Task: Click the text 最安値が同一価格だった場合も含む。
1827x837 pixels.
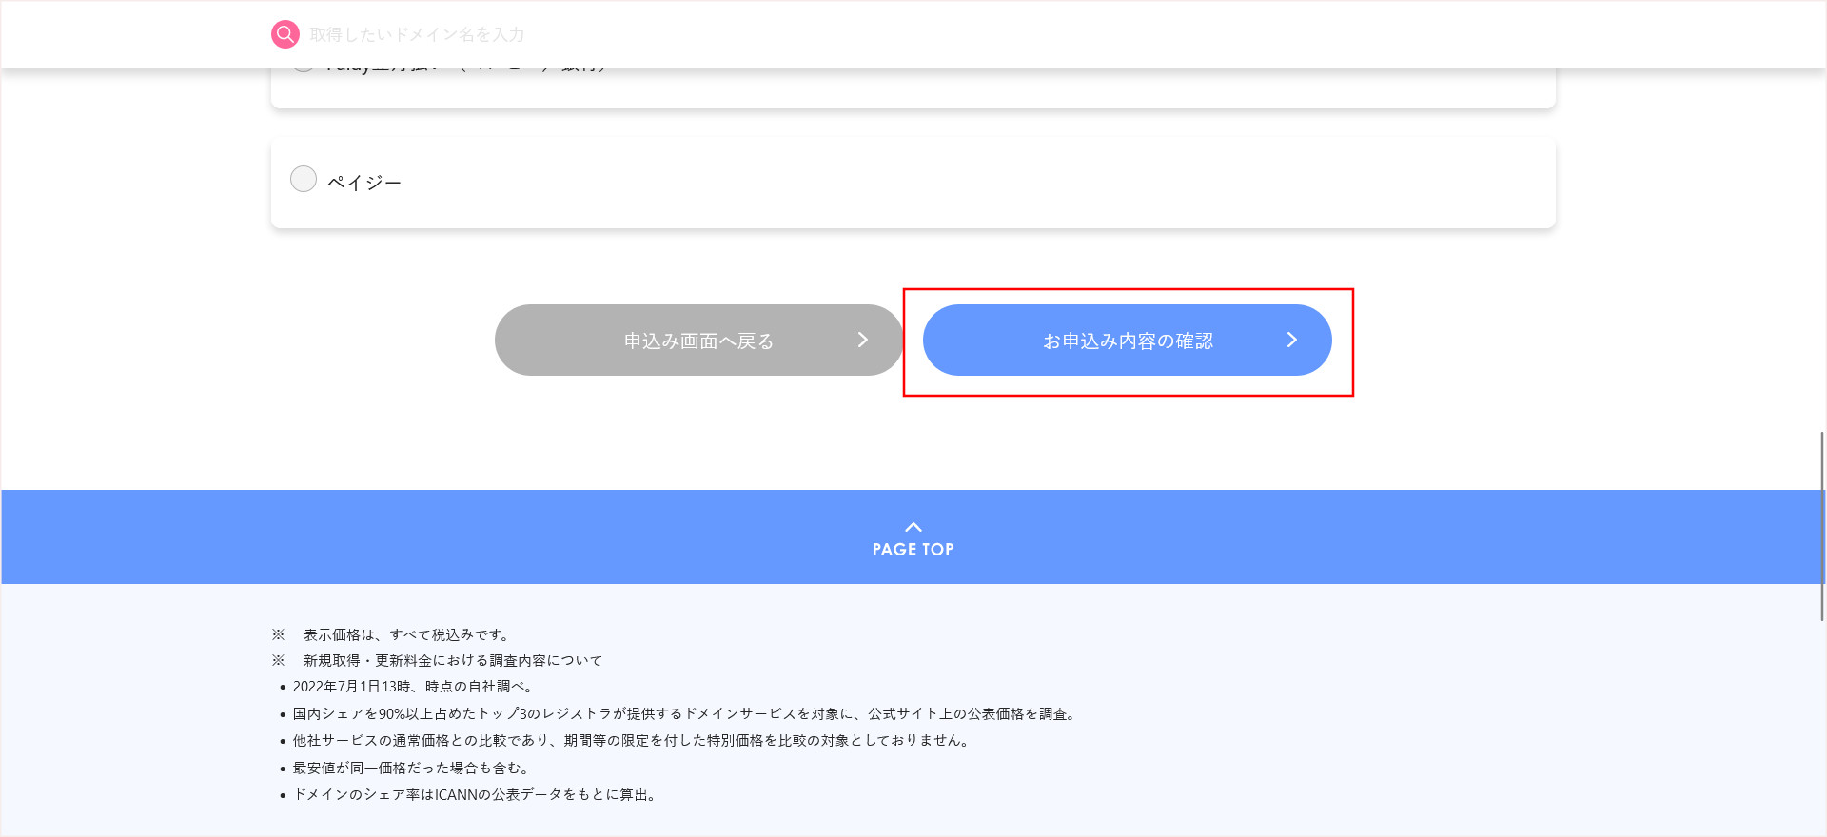Action: 413,768
